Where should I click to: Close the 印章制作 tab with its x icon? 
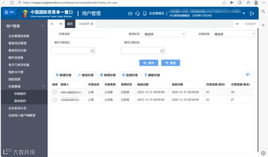[92, 24]
